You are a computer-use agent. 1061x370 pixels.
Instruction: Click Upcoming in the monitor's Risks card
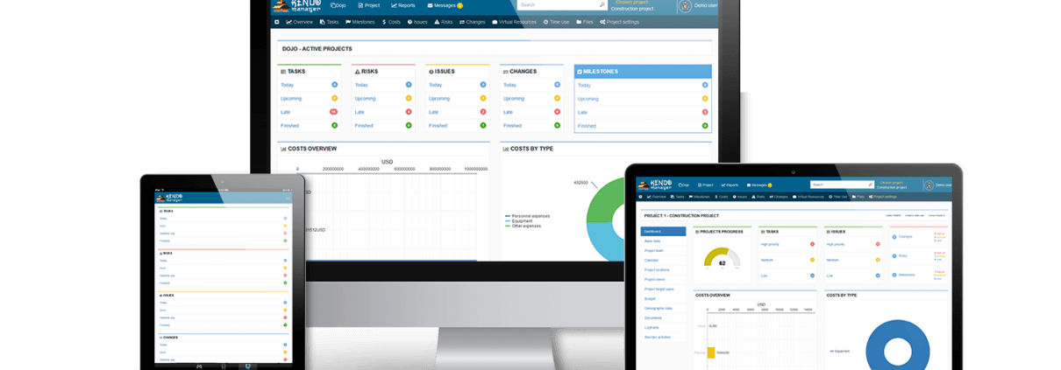[365, 99]
